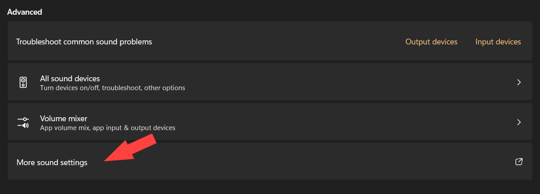540x194 pixels.
Task: Click Troubleshoot common sound problems text
Action: (x=84, y=42)
